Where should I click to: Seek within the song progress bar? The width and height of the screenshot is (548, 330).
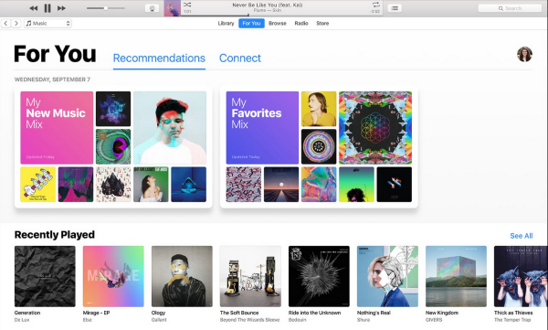point(281,16)
